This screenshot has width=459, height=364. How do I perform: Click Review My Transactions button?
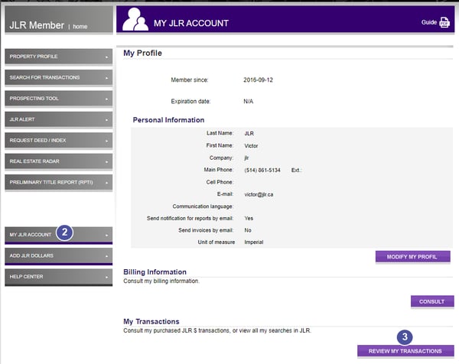[x=405, y=351]
